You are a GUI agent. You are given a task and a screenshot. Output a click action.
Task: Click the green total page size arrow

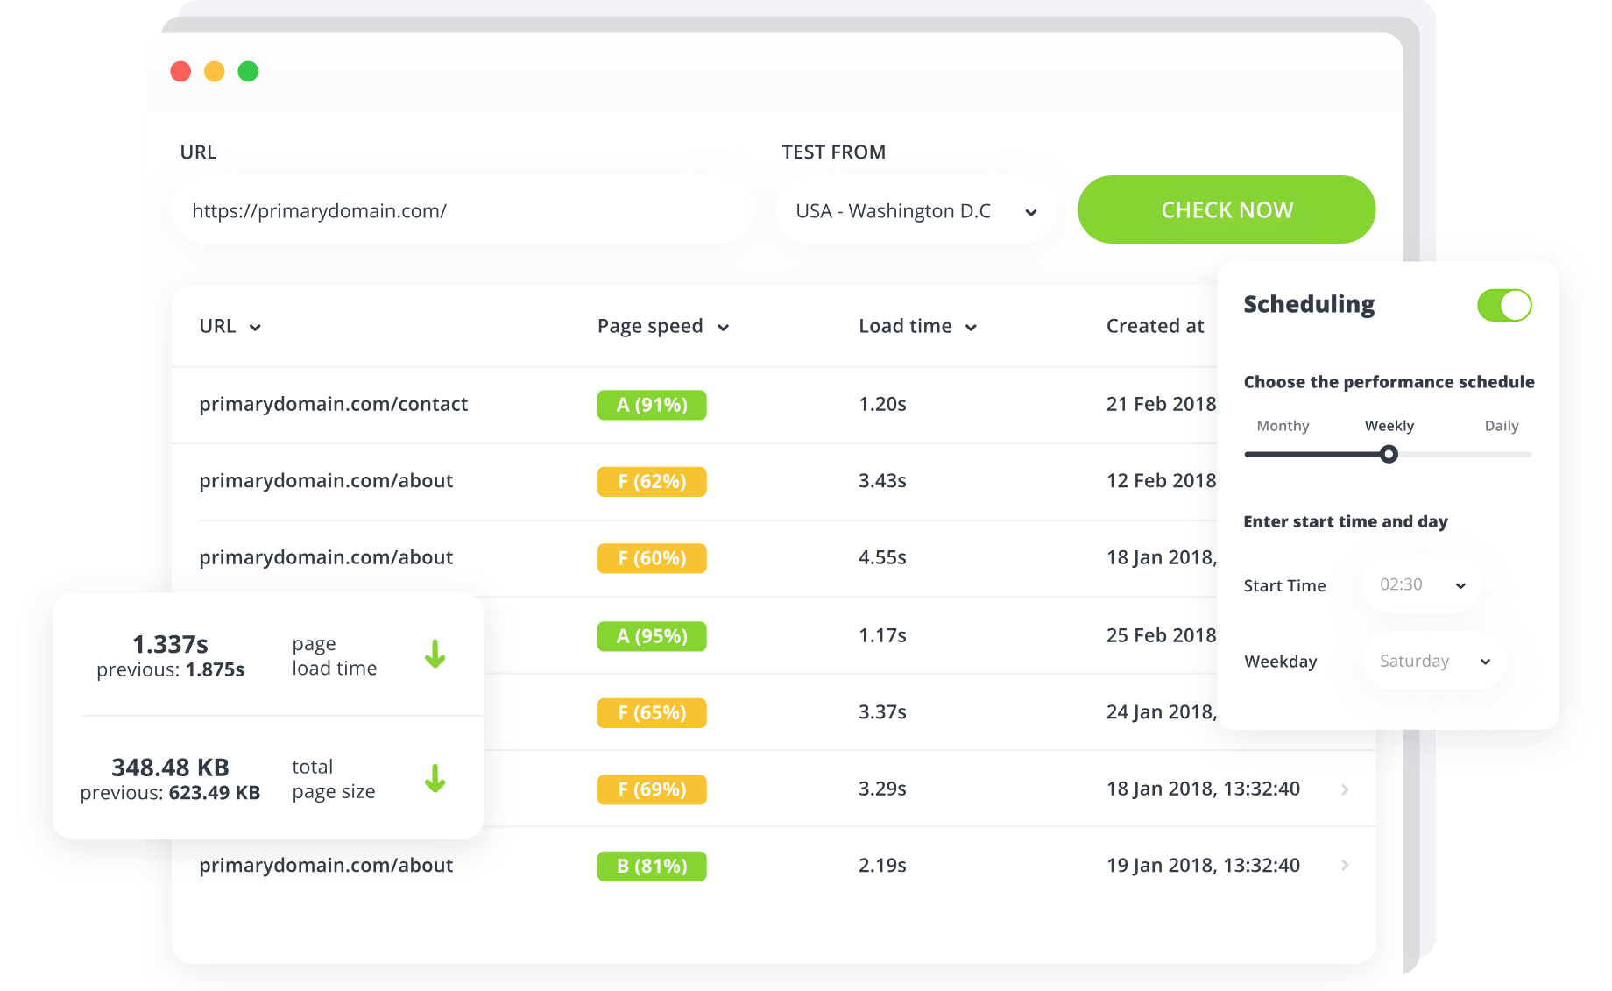[435, 778]
